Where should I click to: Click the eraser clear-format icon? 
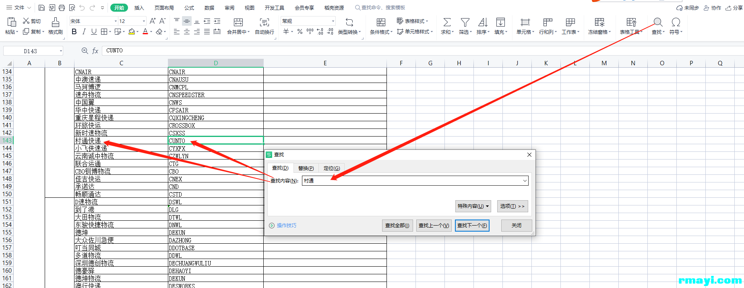coord(159,31)
